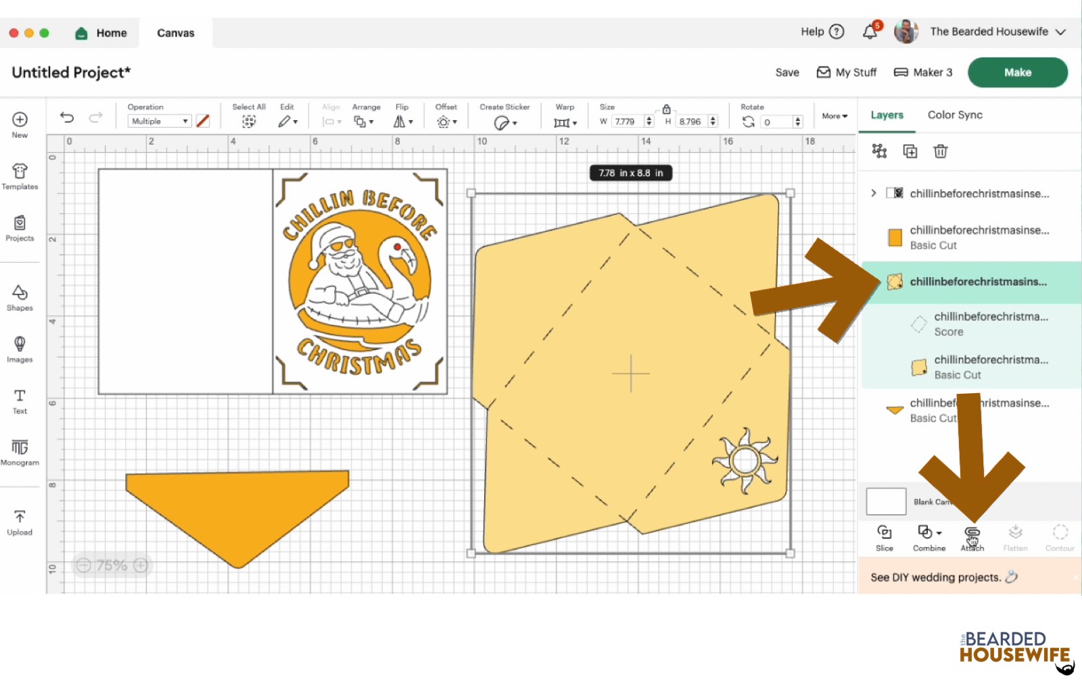The height and width of the screenshot is (687, 1082).
Task: Open the notifications bell
Action: (x=871, y=31)
